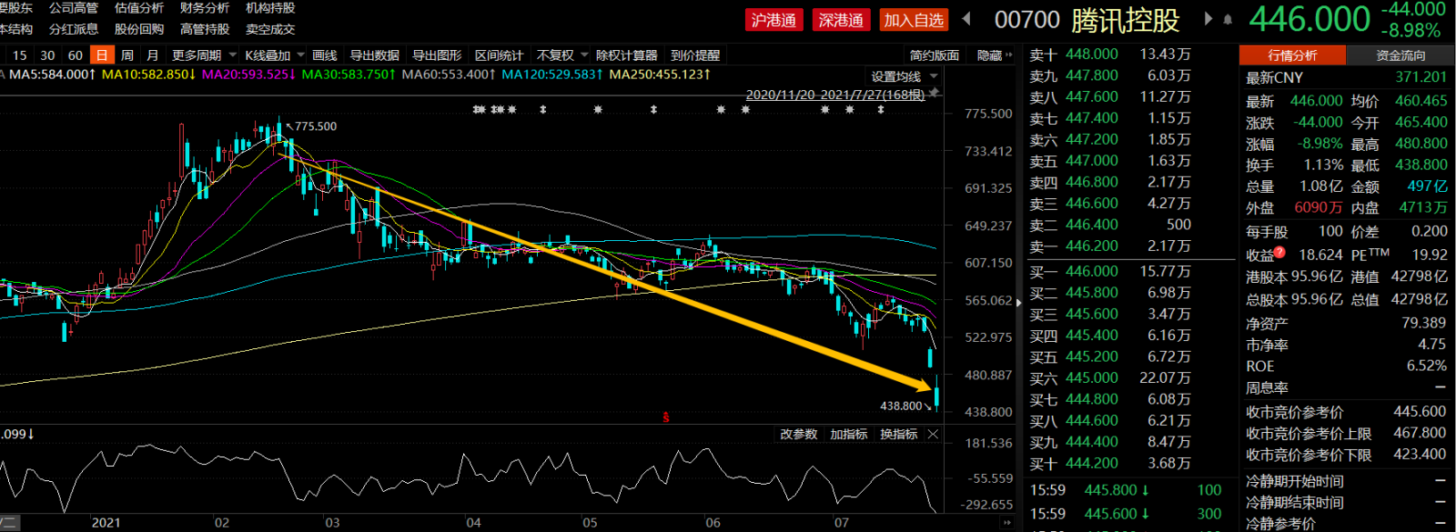Click the 买十 444.200 bid row

pyautogui.click(x=1110, y=464)
